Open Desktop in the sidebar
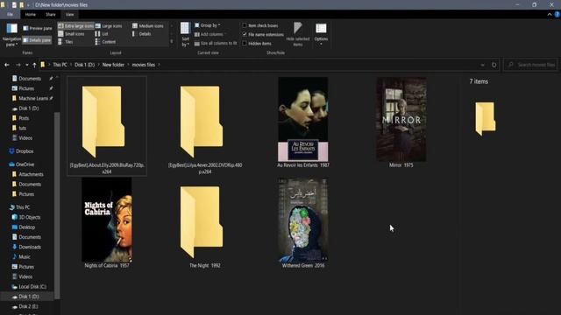The height and width of the screenshot is (315, 561). coord(27,227)
